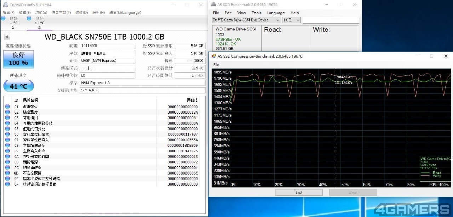Click Start in Compression-Benchmark window

point(299,192)
